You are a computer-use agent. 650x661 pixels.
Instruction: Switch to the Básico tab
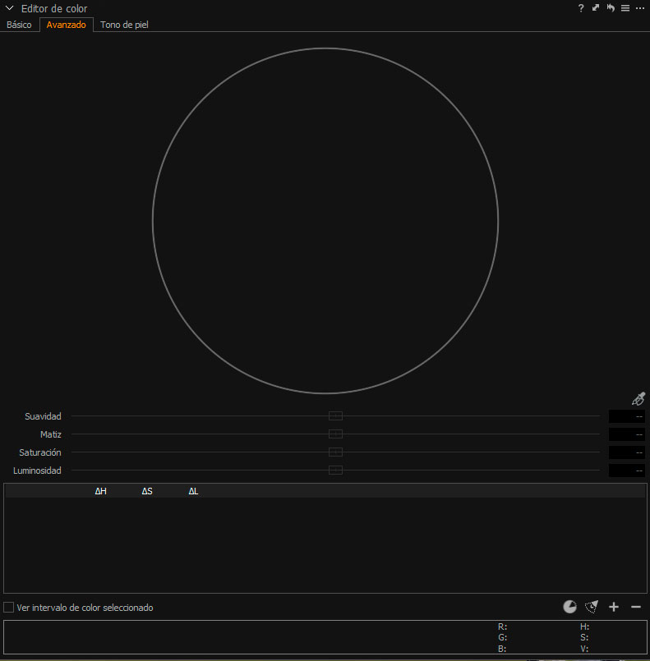click(19, 25)
